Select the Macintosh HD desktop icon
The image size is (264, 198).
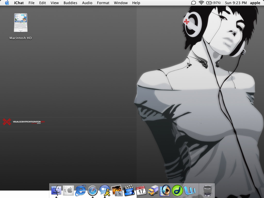(x=21, y=23)
